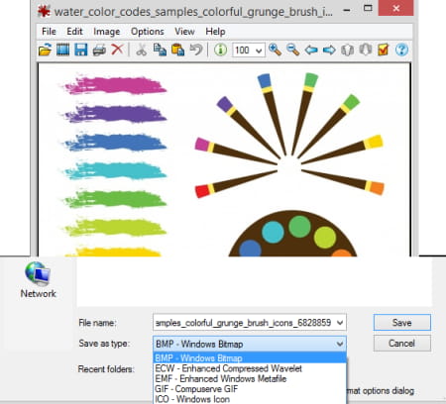The width and height of the screenshot is (446, 404).
Task: Click the IrfanView red splat title icon
Action: coord(44,11)
